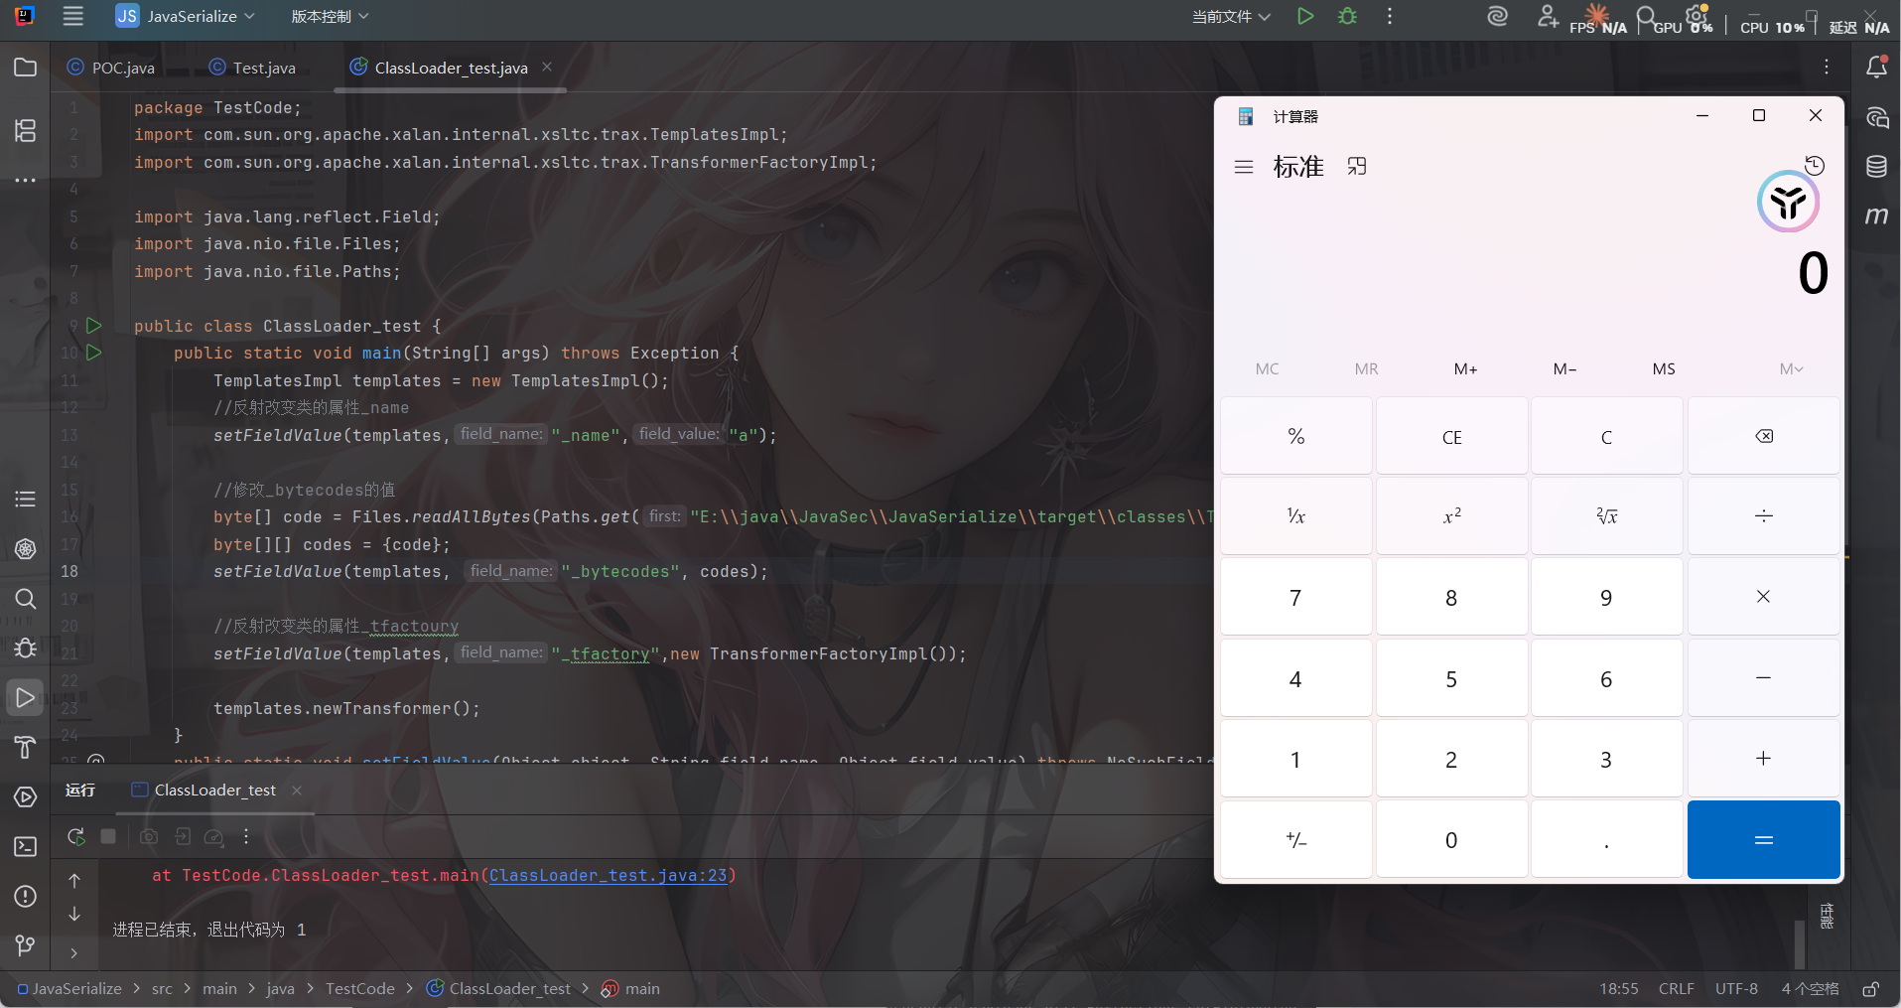Click the UTF-8 encoding in status bar

coord(1736,989)
